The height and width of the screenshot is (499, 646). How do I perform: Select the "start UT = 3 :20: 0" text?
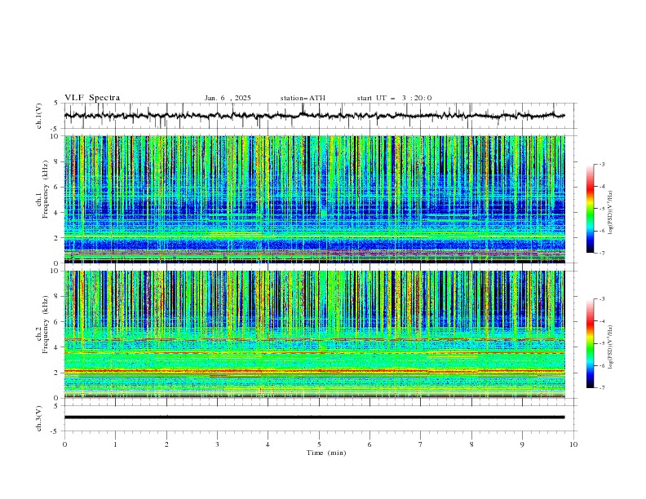tap(394, 98)
